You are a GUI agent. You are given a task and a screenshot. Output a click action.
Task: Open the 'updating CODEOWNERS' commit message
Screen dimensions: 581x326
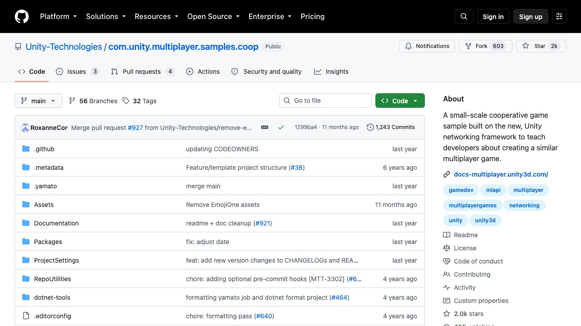tap(222, 149)
